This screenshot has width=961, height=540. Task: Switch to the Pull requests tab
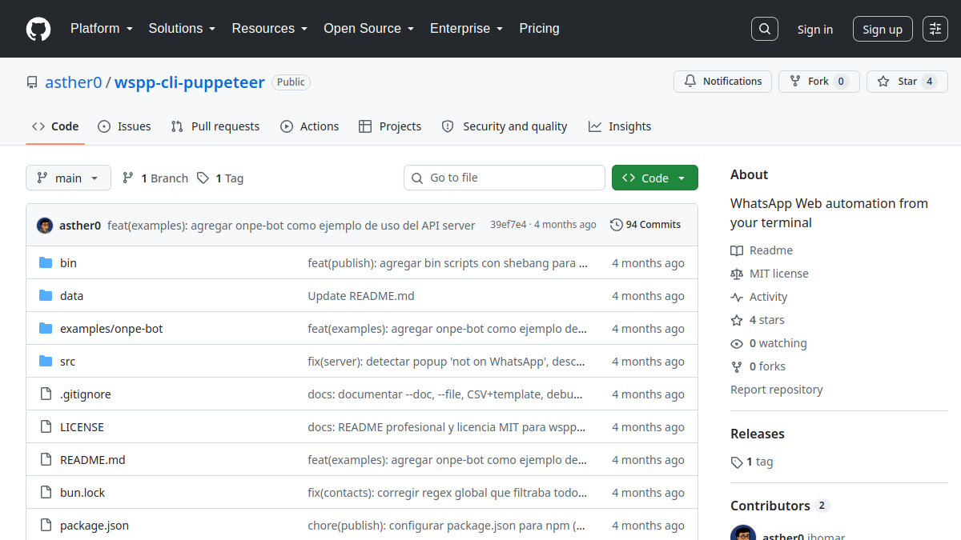[215, 126]
